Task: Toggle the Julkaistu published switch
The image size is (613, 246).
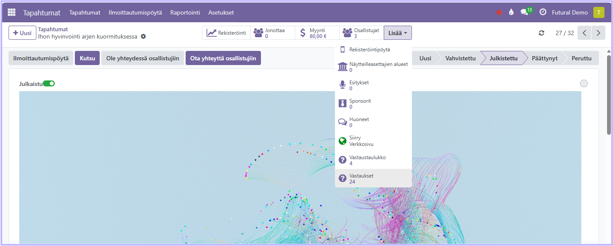Action: pyautogui.click(x=49, y=83)
